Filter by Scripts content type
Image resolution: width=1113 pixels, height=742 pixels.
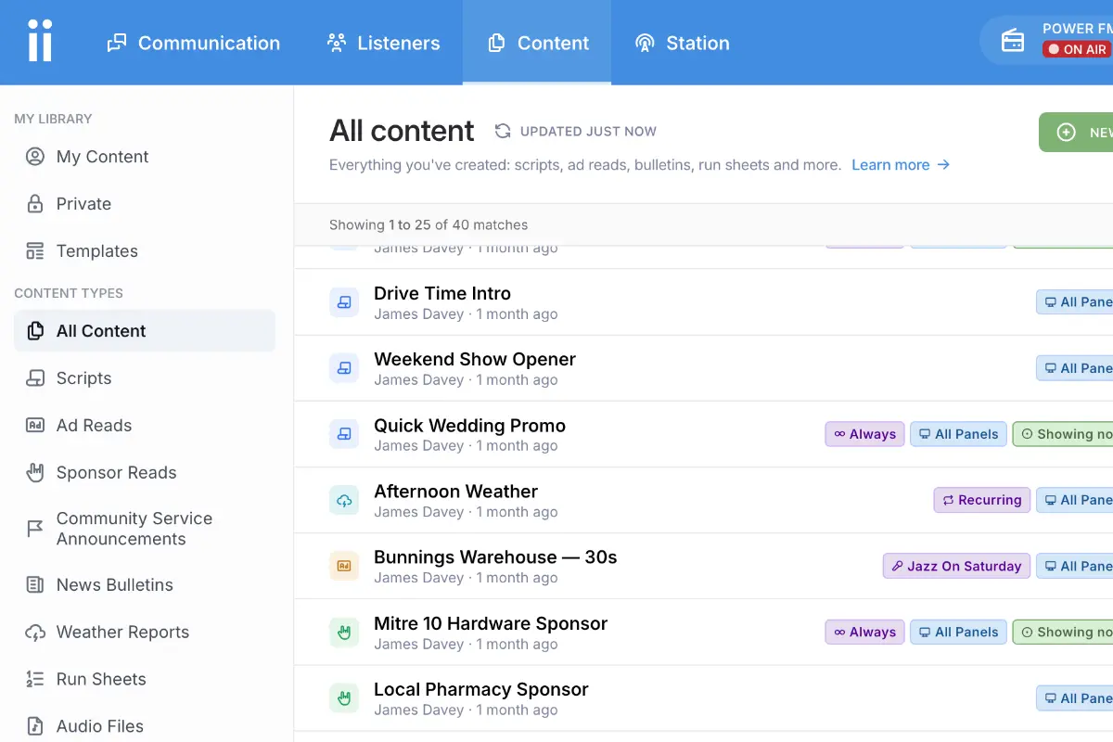tap(145, 378)
